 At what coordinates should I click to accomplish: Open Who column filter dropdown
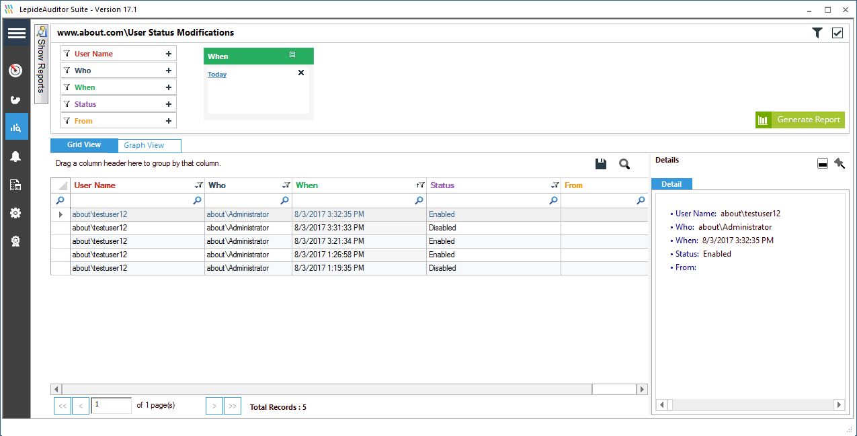(286, 185)
